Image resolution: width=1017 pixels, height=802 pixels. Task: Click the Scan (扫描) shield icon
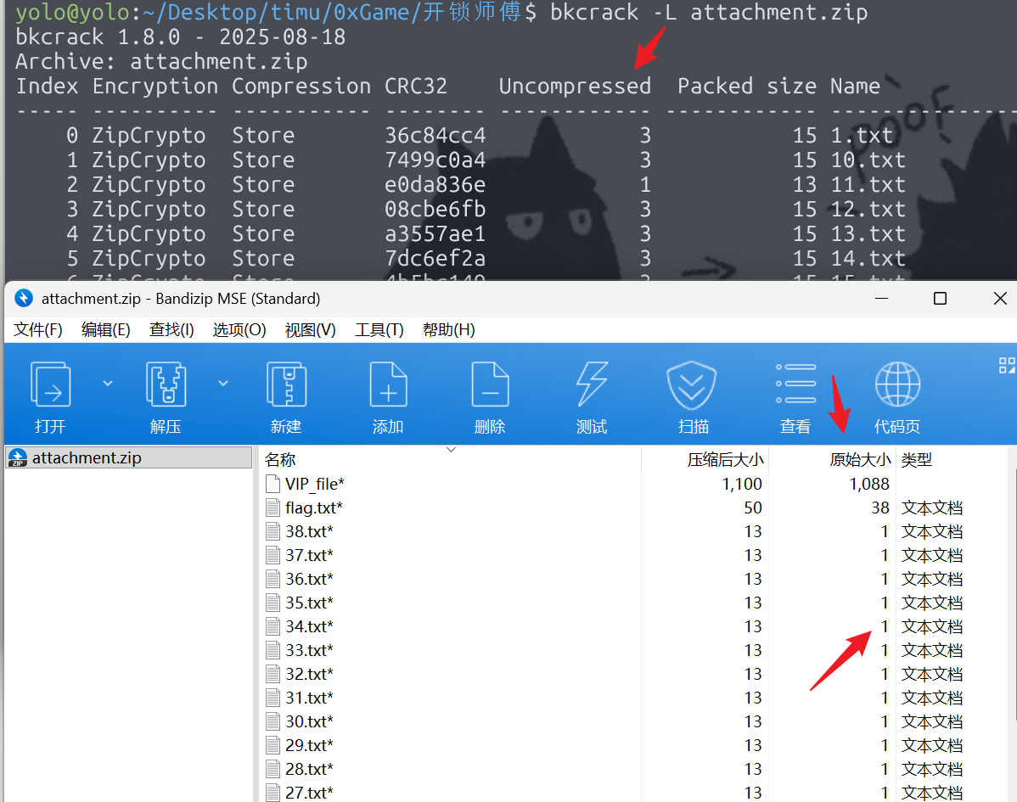[694, 386]
